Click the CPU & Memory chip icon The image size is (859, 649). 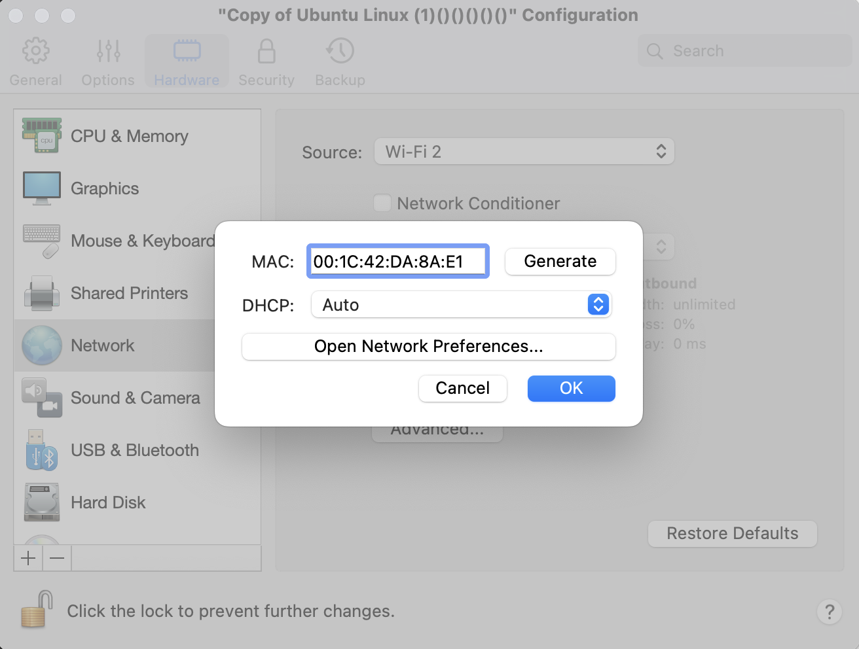coord(42,136)
